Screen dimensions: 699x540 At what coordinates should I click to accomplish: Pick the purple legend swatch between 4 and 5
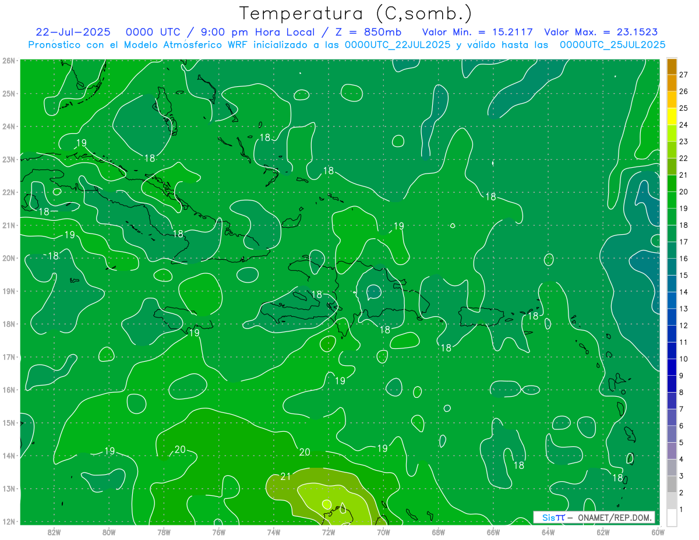tap(672, 451)
